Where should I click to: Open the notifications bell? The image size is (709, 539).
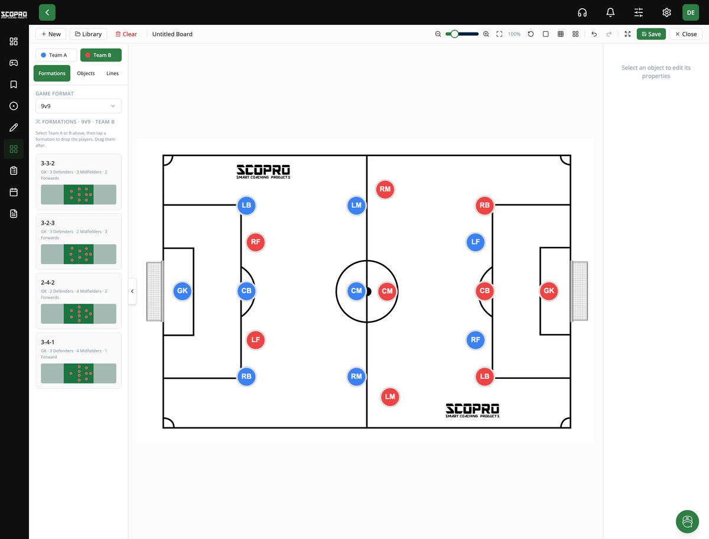(610, 12)
